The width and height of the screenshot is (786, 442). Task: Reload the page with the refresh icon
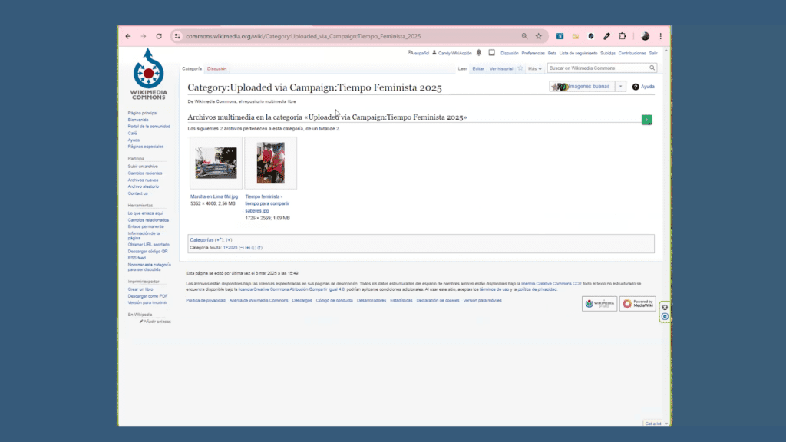click(x=159, y=36)
